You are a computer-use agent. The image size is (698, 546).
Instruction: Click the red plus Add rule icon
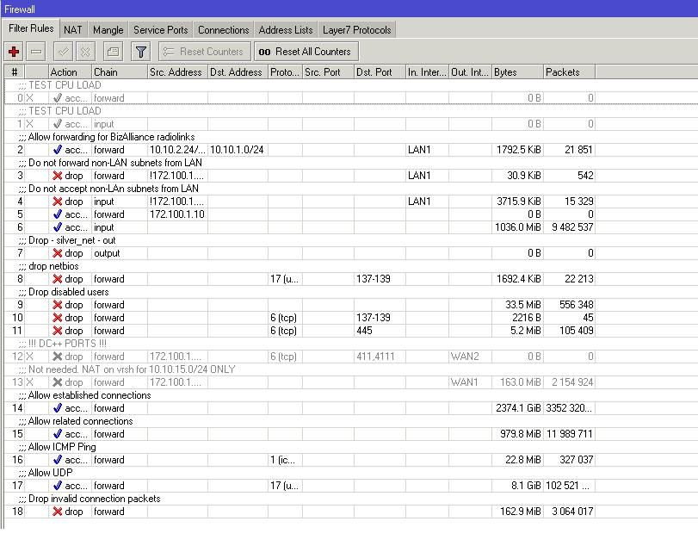pyautogui.click(x=14, y=52)
